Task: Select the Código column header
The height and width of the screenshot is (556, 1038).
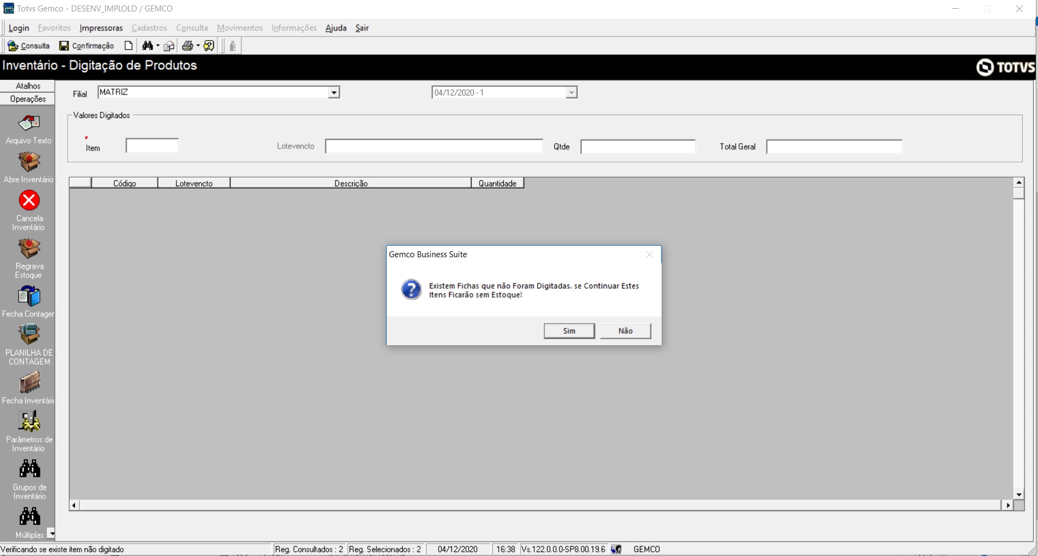Action: 125,183
